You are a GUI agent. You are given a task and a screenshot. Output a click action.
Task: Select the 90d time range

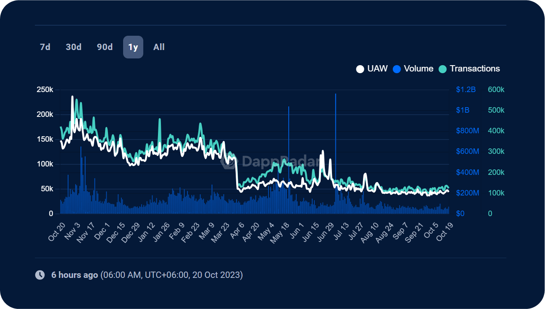point(105,47)
